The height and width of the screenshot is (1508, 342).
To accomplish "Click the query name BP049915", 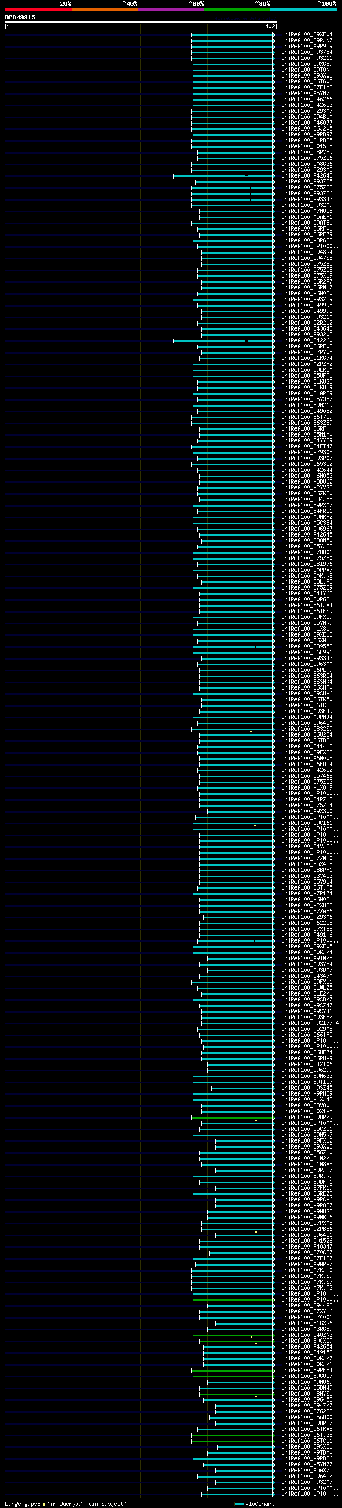I will click(x=20, y=18).
